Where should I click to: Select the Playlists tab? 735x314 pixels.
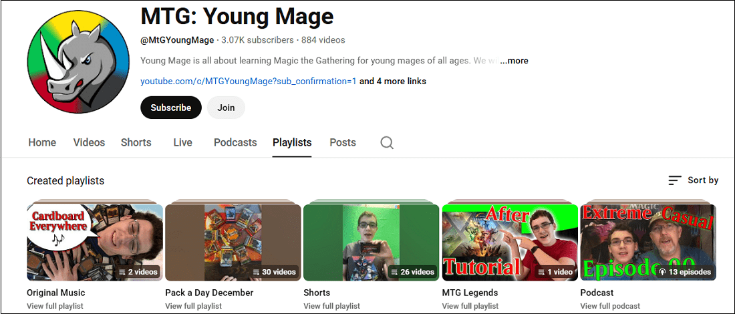click(292, 142)
